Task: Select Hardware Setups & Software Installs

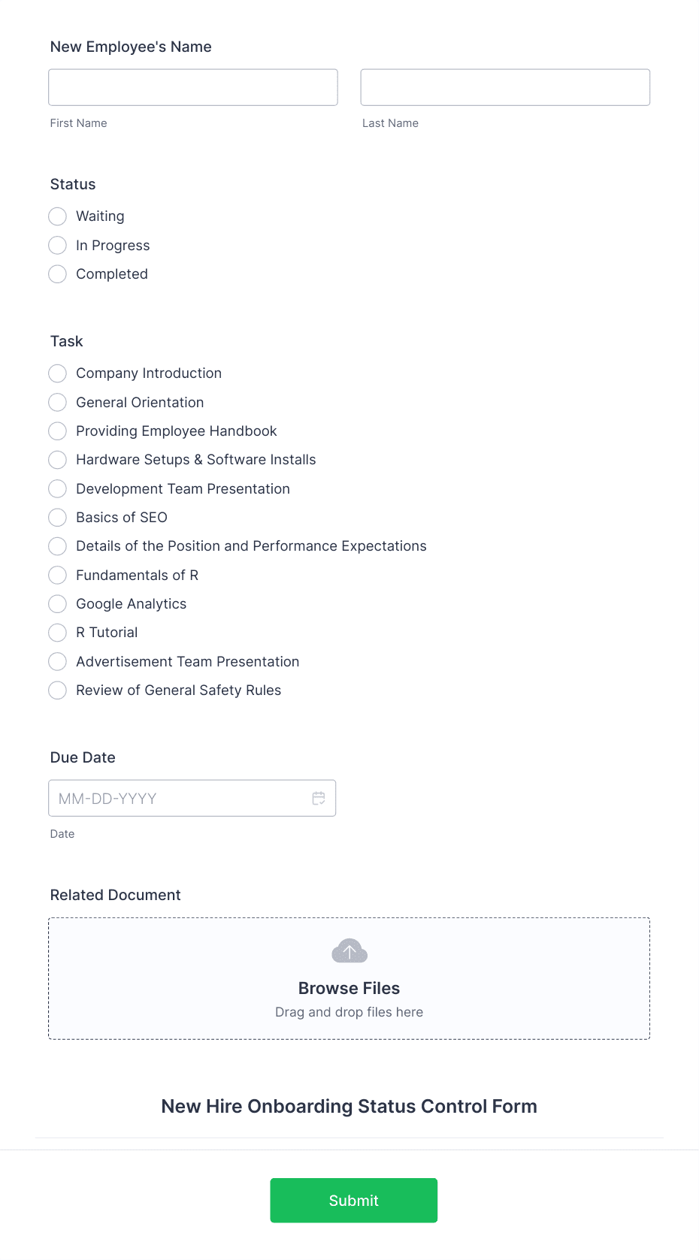Action: [x=57, y=460]
